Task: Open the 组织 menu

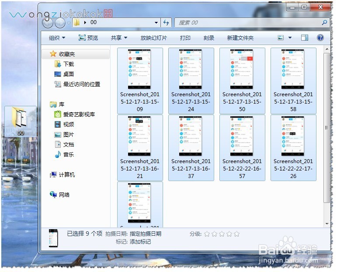Action: pyautogui.click(x=57, y=38)
